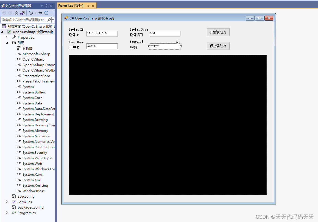Click the Program.cs C# file icon
Screen dimensions: 318x222
(14, 213)
